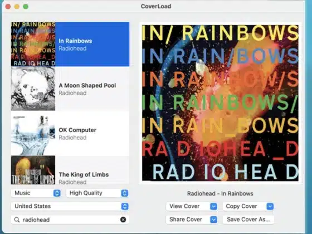Click the large In Rainbows cover preview
The image size is (312, 234).
pyautogui.click(x=220, y=103)
